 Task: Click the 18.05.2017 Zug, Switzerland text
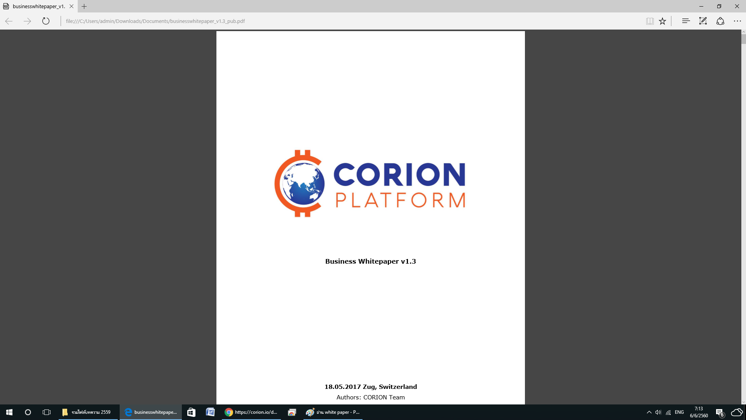(371, 387)
